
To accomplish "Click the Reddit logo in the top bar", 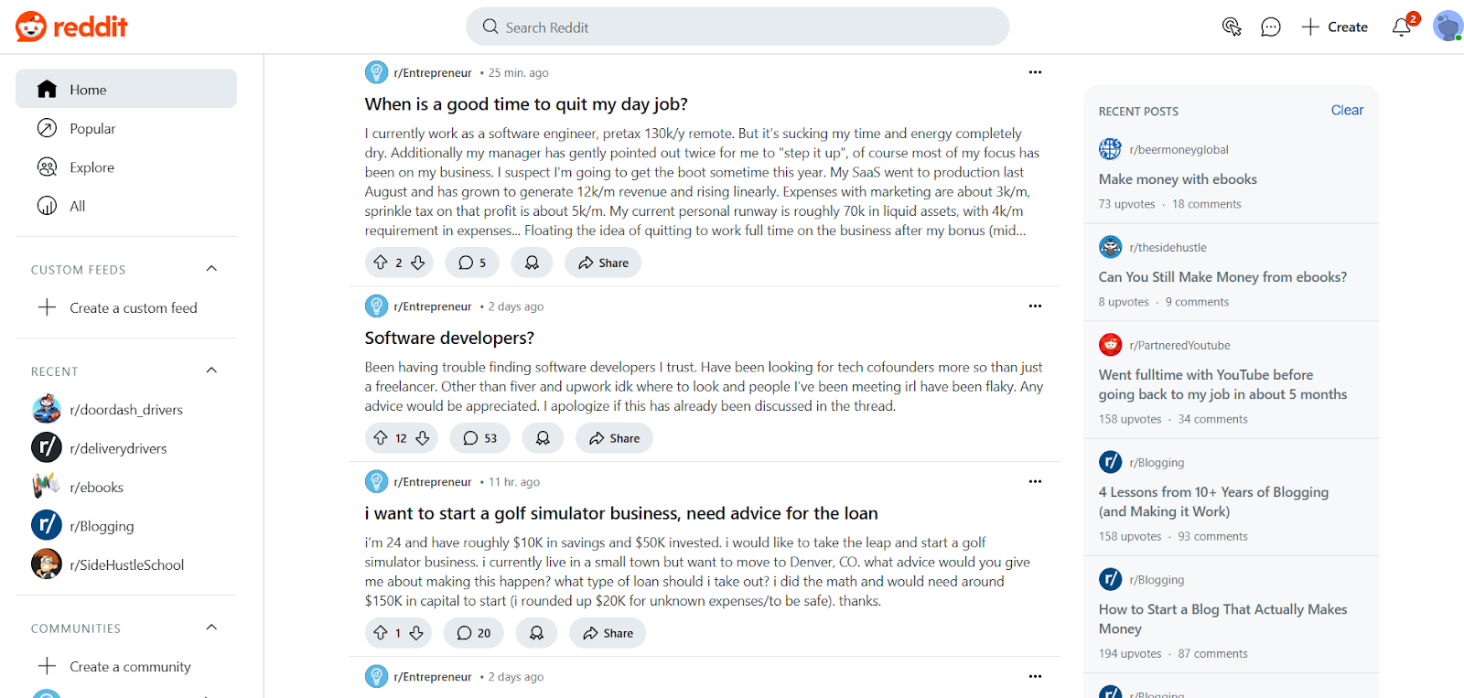I will pos(70,26).
